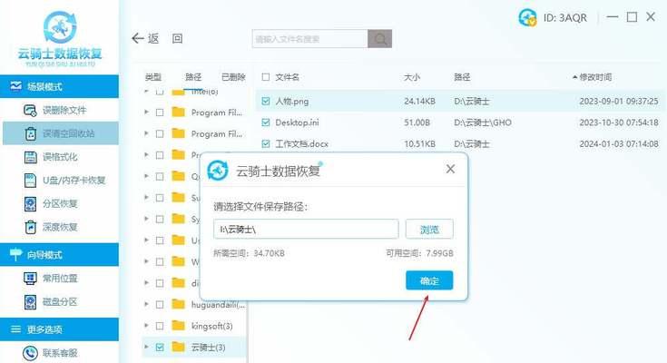
Task: Collapse the 场景模式 section header
Action: click(60, 86)
